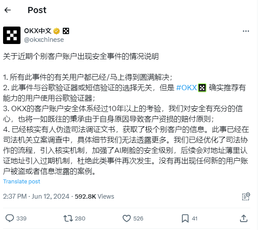Viewport: 265px width, 230px height.
Task: Click Translate post
Action: coord(22,182)
